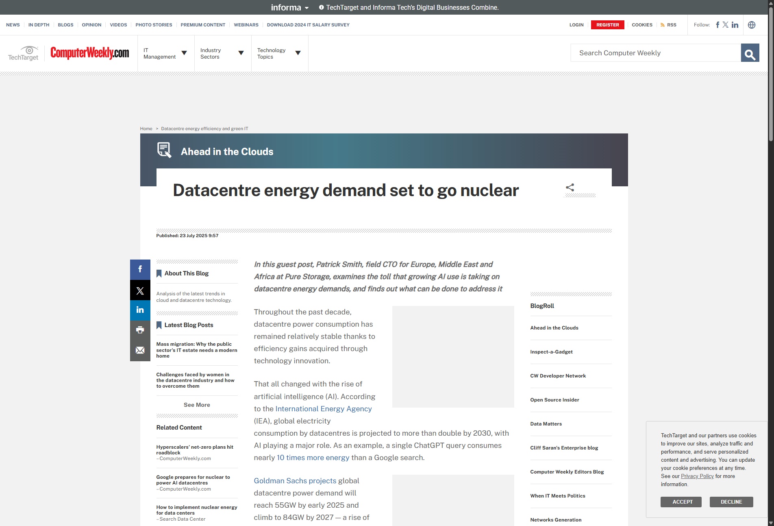Open the Ahead in the Clouds banner title
The image size is (774, 526).
227,151
